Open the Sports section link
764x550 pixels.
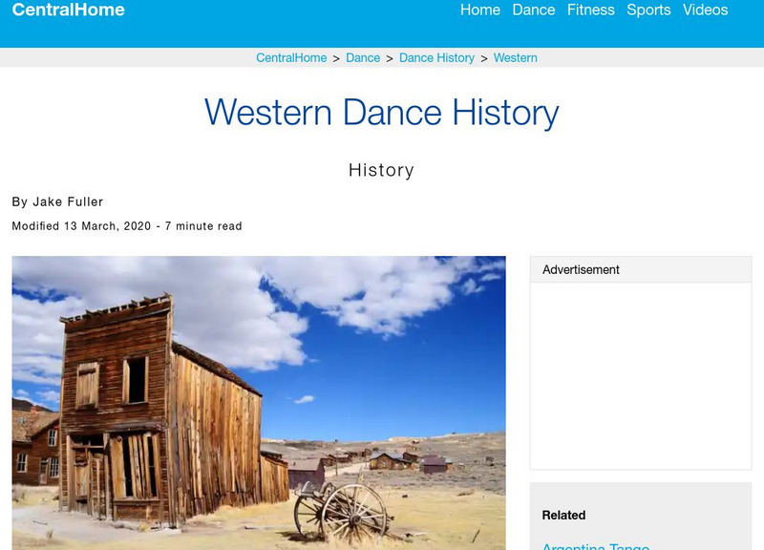coord(648,11)
